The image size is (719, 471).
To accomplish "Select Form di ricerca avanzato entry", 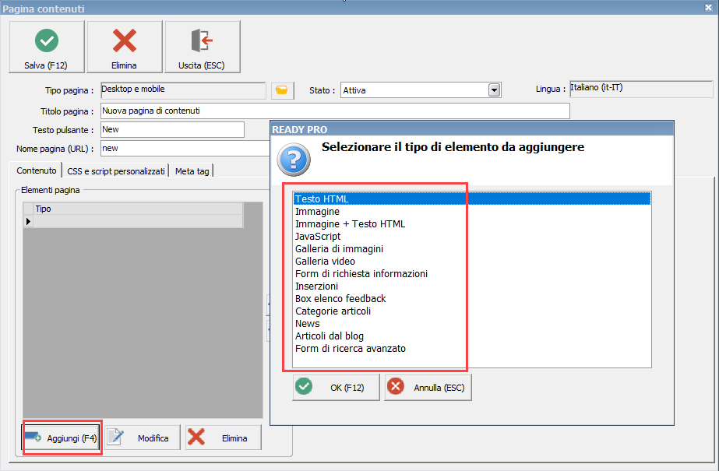I will coord(472,349).
